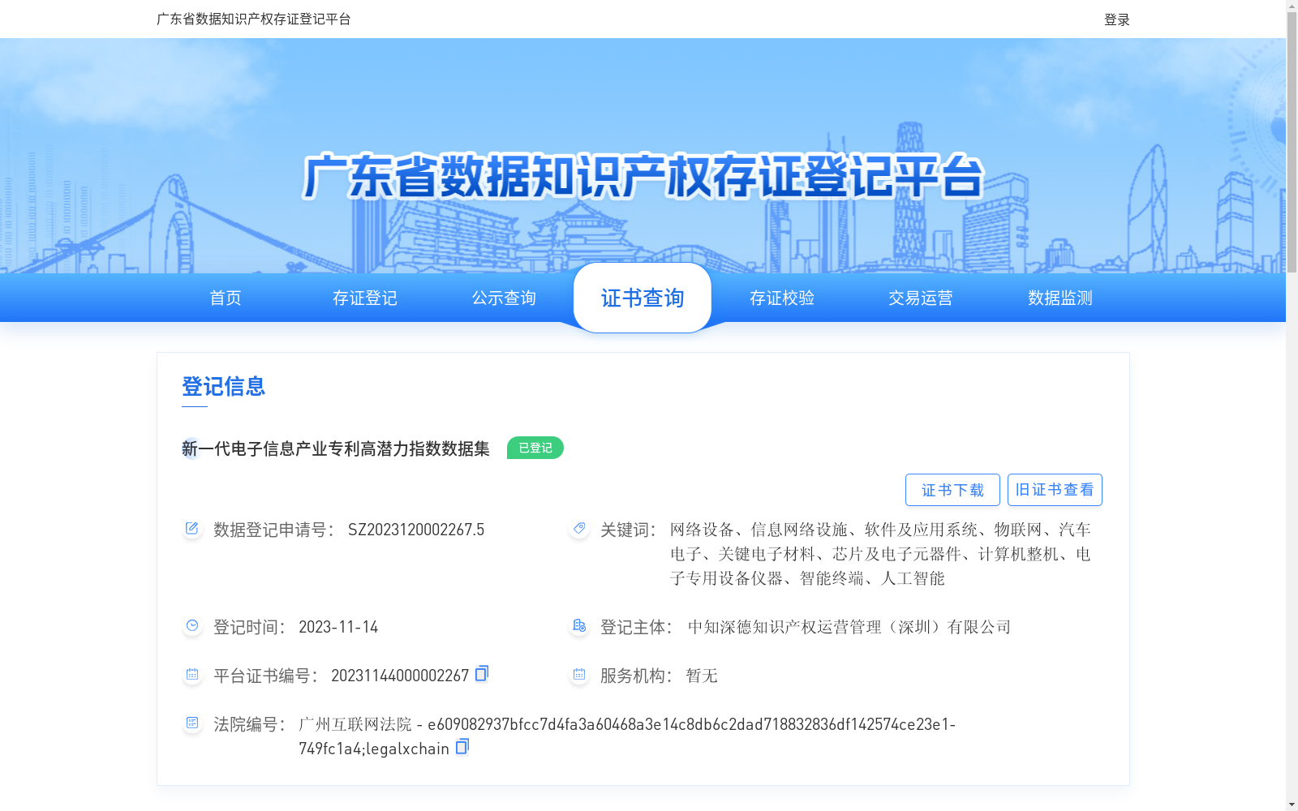Click the registration date 2023-11-14

click(338, 627)
